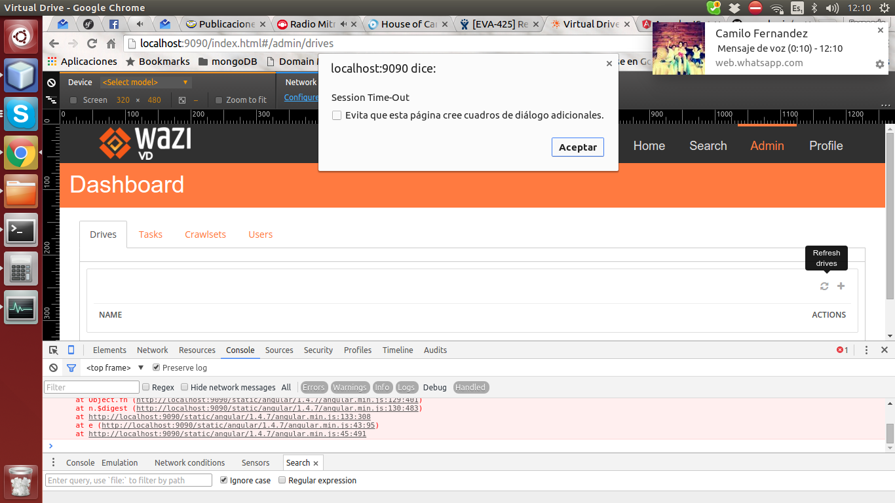Click the browser back arrow
This screenshot has height=503, width=895.
[55, 44]
